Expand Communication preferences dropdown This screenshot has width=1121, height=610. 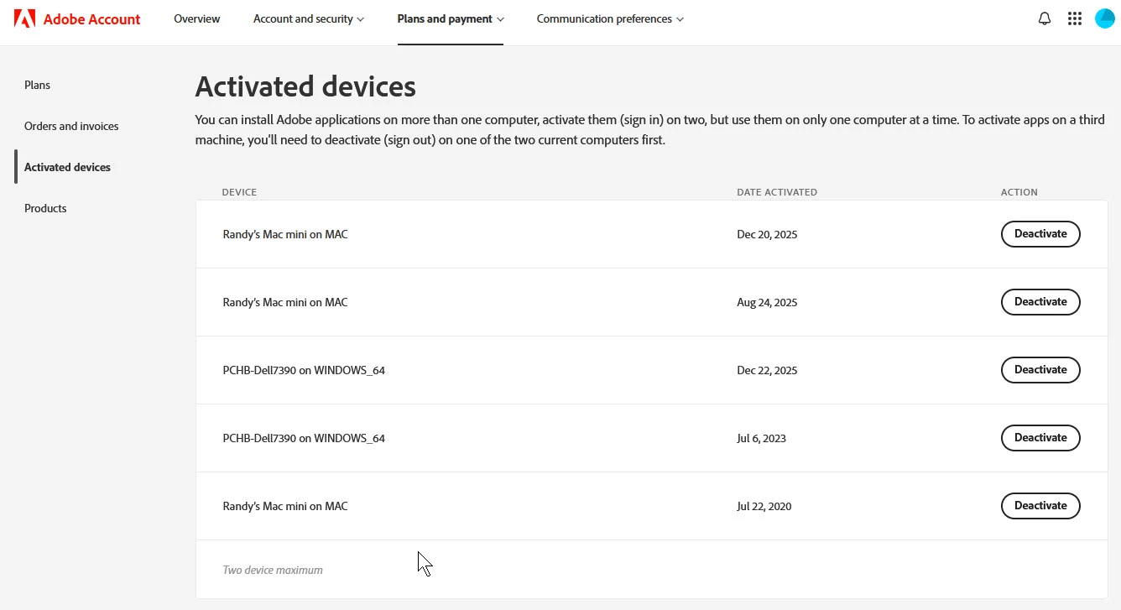(x=610, y=18)
